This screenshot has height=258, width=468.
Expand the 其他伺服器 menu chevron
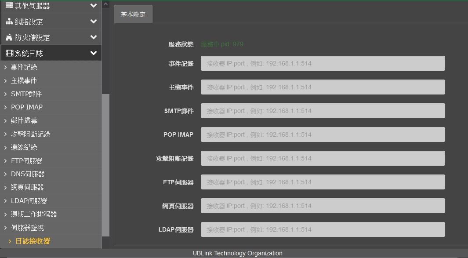click(x=93, y=6)
